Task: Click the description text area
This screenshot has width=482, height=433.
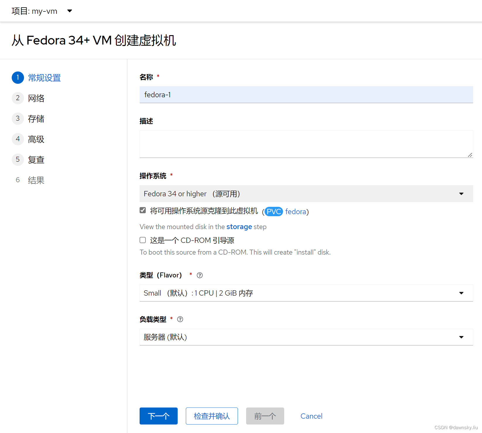Action: tap(306, 144)
